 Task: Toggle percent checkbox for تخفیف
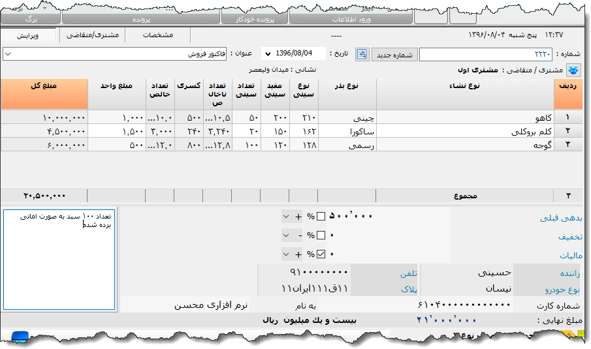(x=321, y=235)
